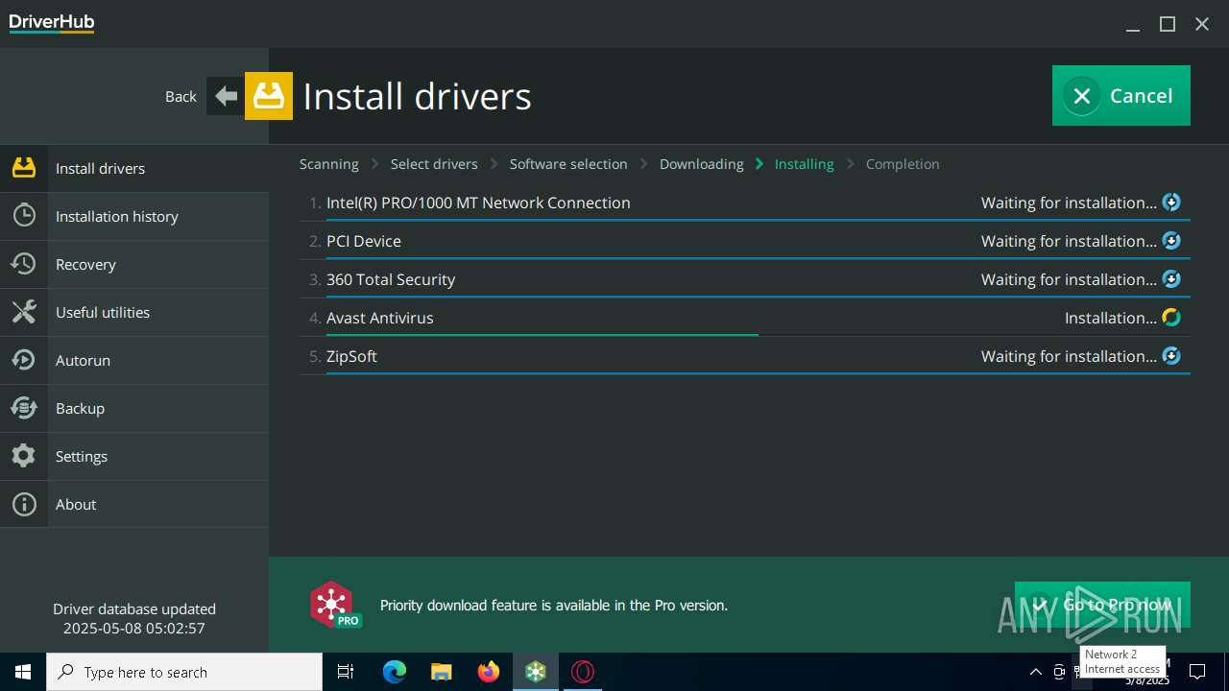Click the waiting status icon for PCI Device
Viewport: 1229px width, 691px height.
(1171, 241)
